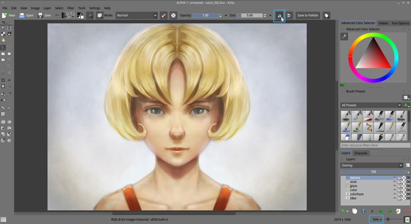The image size is (411, 224).
Task: Toggle the preserve alpha checker icon
Action: (x=173, y=15)
